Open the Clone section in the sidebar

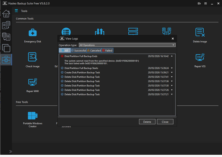pos(6,48)
